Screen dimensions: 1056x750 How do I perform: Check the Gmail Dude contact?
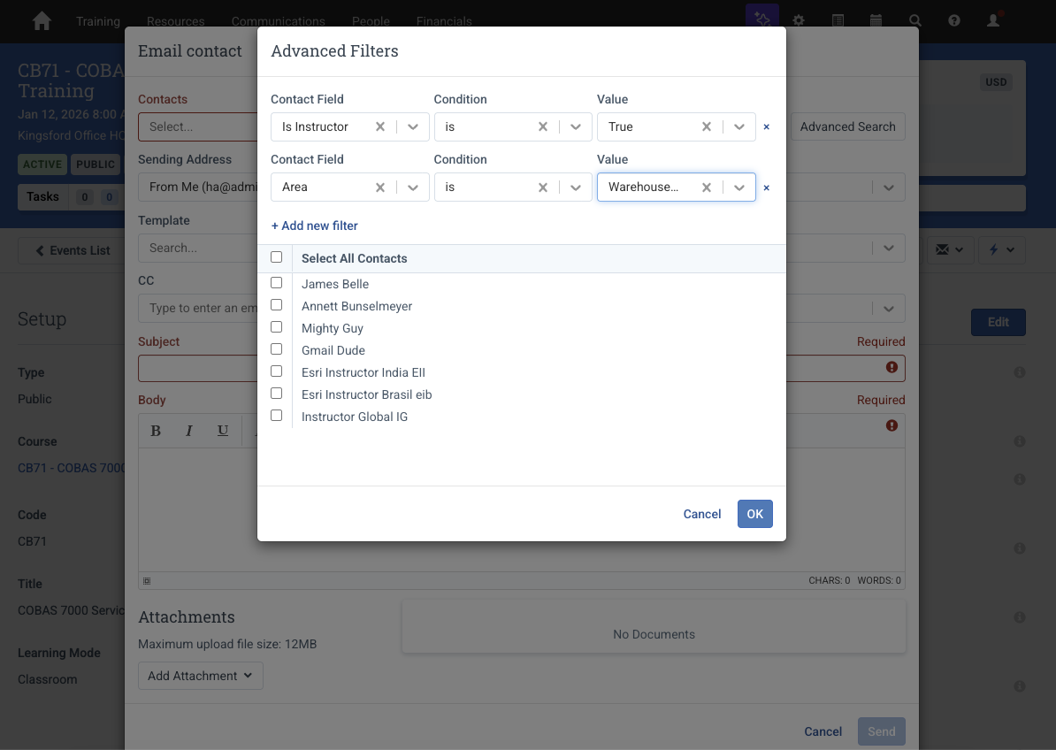[276, 349]
